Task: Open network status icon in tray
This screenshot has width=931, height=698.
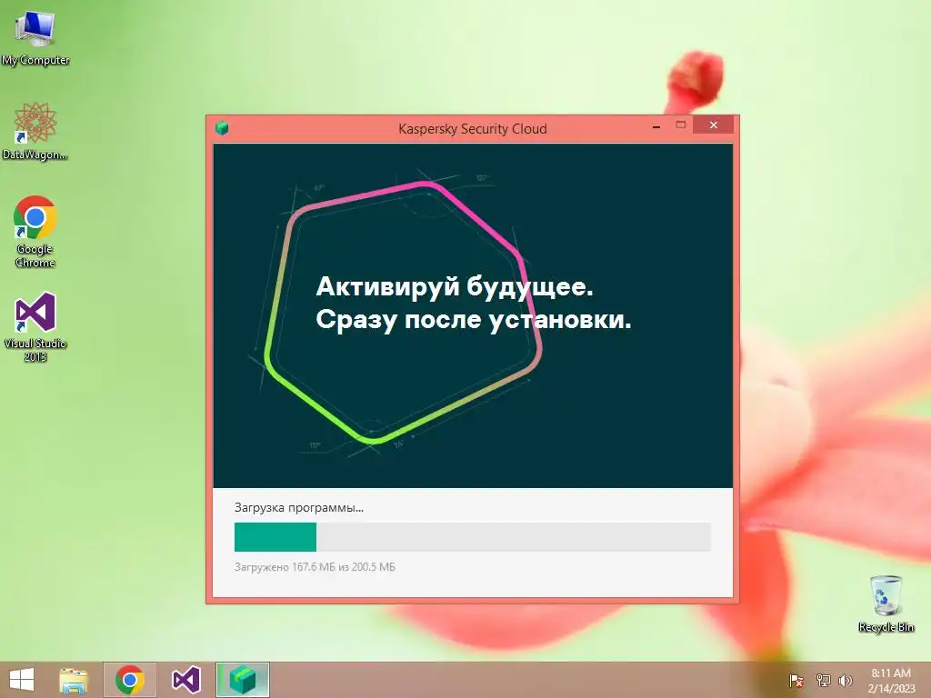Action: click(823, 680)
